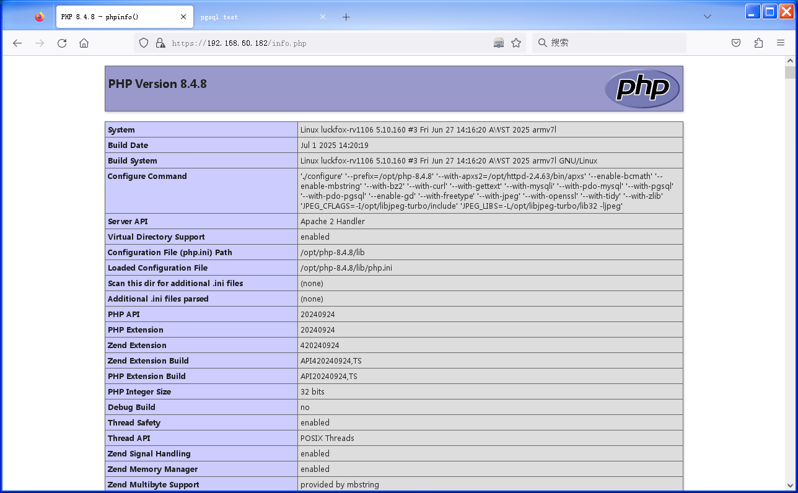The width and height of the screenshot is (798, 493).
Task: Click Additional .ini files parsed label
Action: pyautogui.click(x=158, y=299)
